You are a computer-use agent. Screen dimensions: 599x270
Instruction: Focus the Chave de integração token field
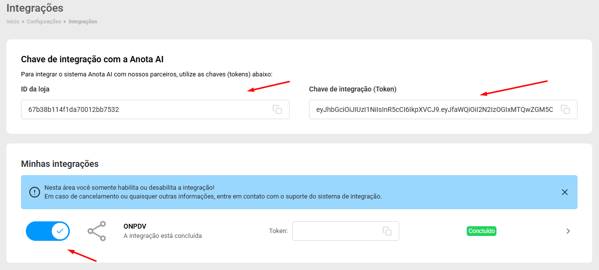coord(432,109)
